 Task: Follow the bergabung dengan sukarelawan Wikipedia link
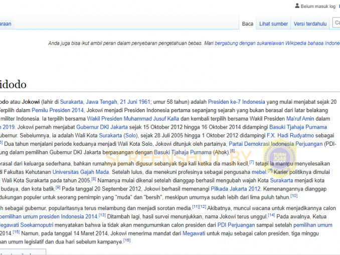tap(277, 43)
